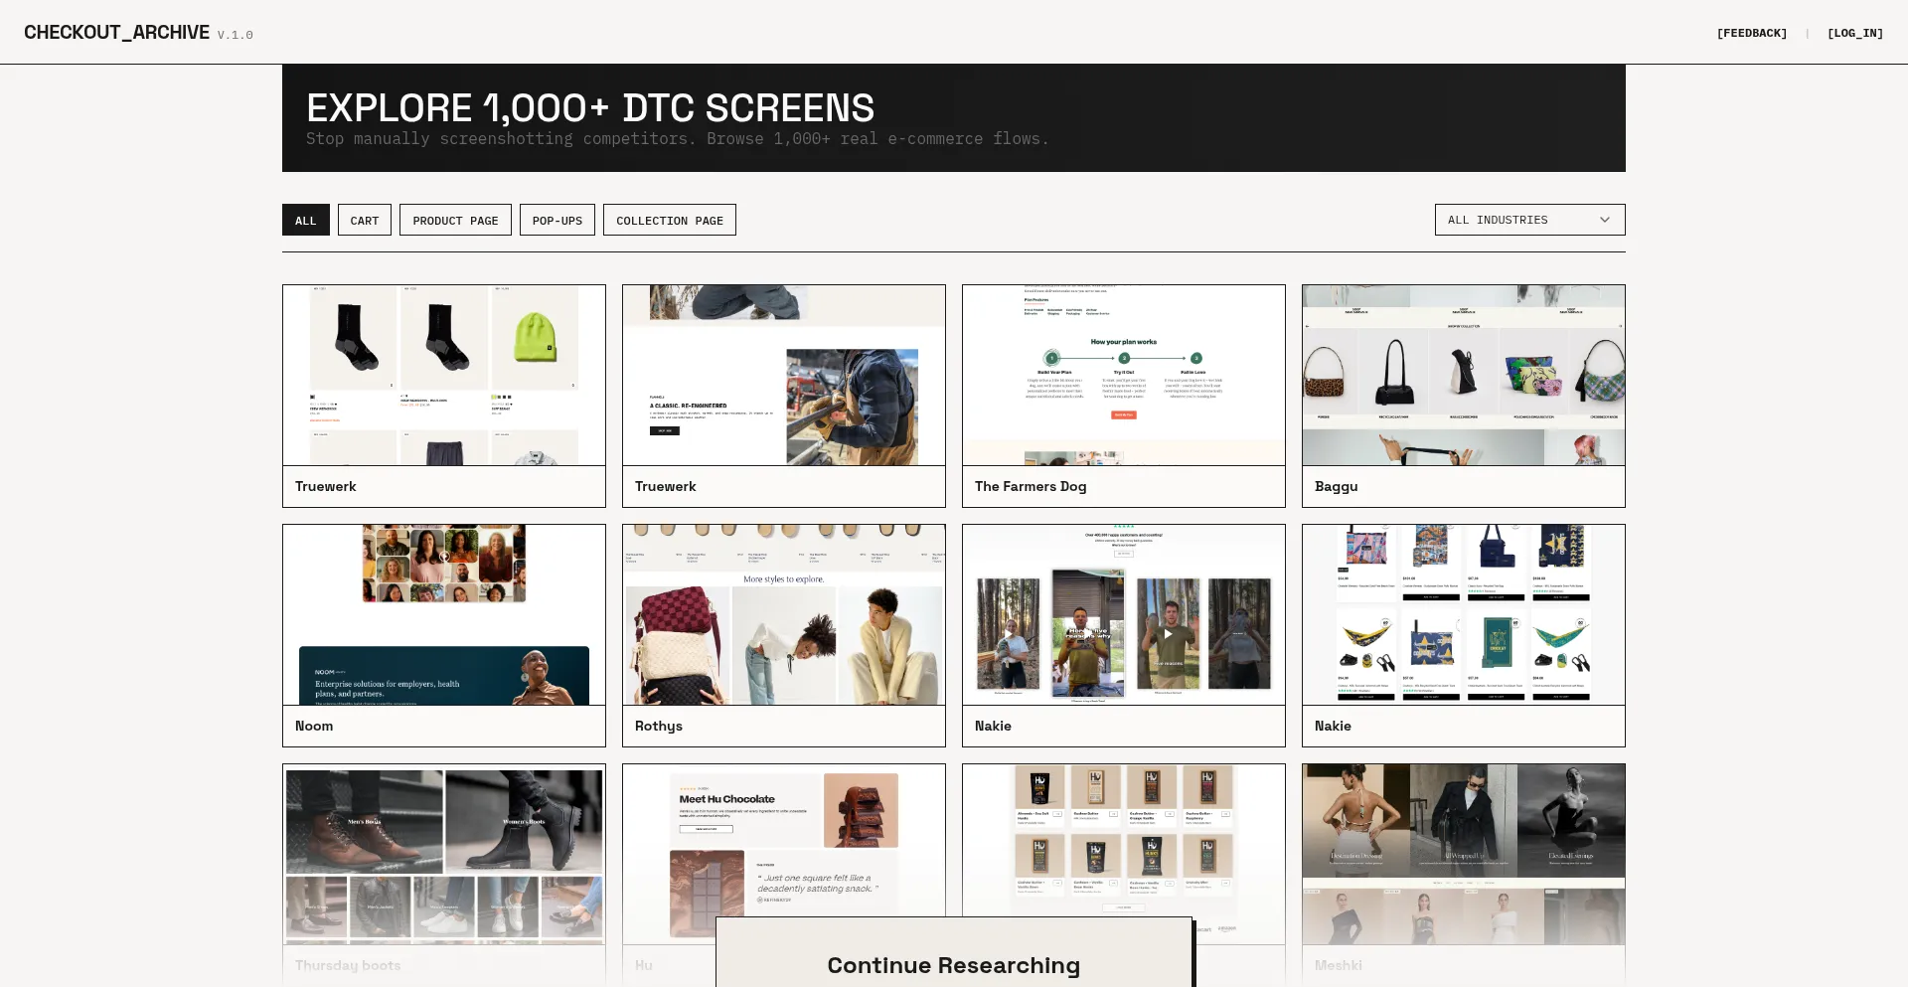This screenshot has width=1908, height=987.
Task: Select the POP-UPS filter
Action: click(x=556, y=220)
